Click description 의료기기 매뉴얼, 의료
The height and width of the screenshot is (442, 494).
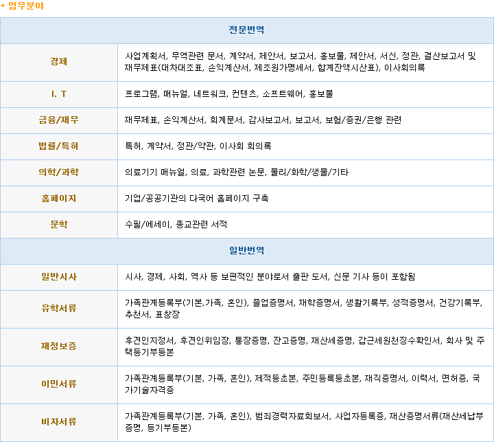[x=237, y=173]
